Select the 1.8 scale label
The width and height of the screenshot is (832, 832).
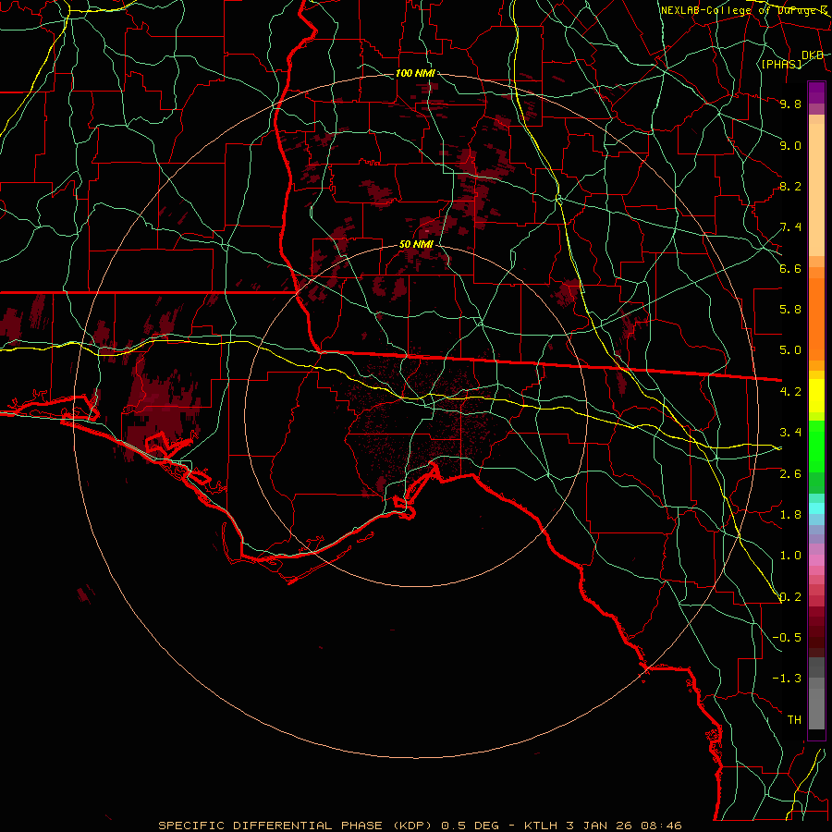pos(790,515)
